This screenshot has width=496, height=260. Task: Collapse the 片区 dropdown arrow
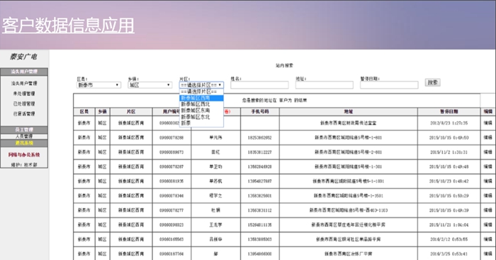pyautogui.click(x=220, y=85)
